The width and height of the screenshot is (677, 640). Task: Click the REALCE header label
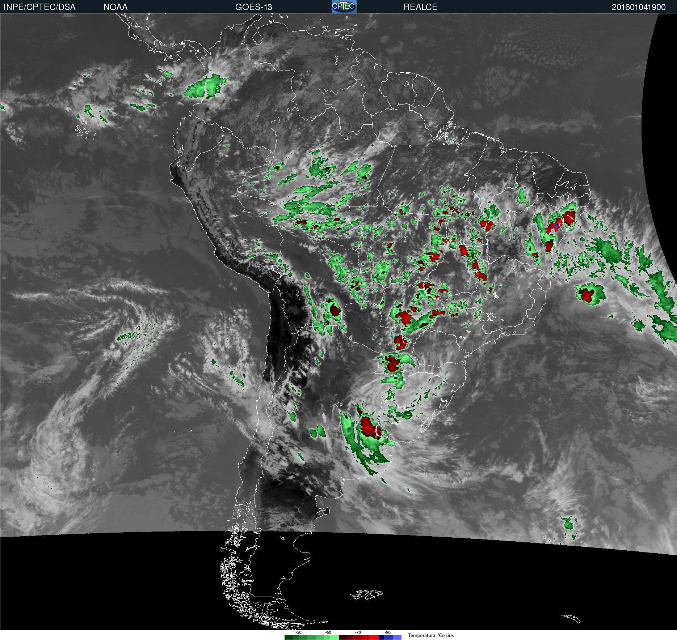click(x=420, y=7)
